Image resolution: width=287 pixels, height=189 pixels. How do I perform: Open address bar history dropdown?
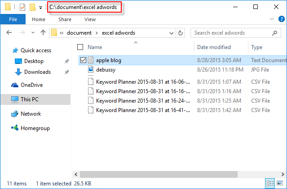point(172,33)
